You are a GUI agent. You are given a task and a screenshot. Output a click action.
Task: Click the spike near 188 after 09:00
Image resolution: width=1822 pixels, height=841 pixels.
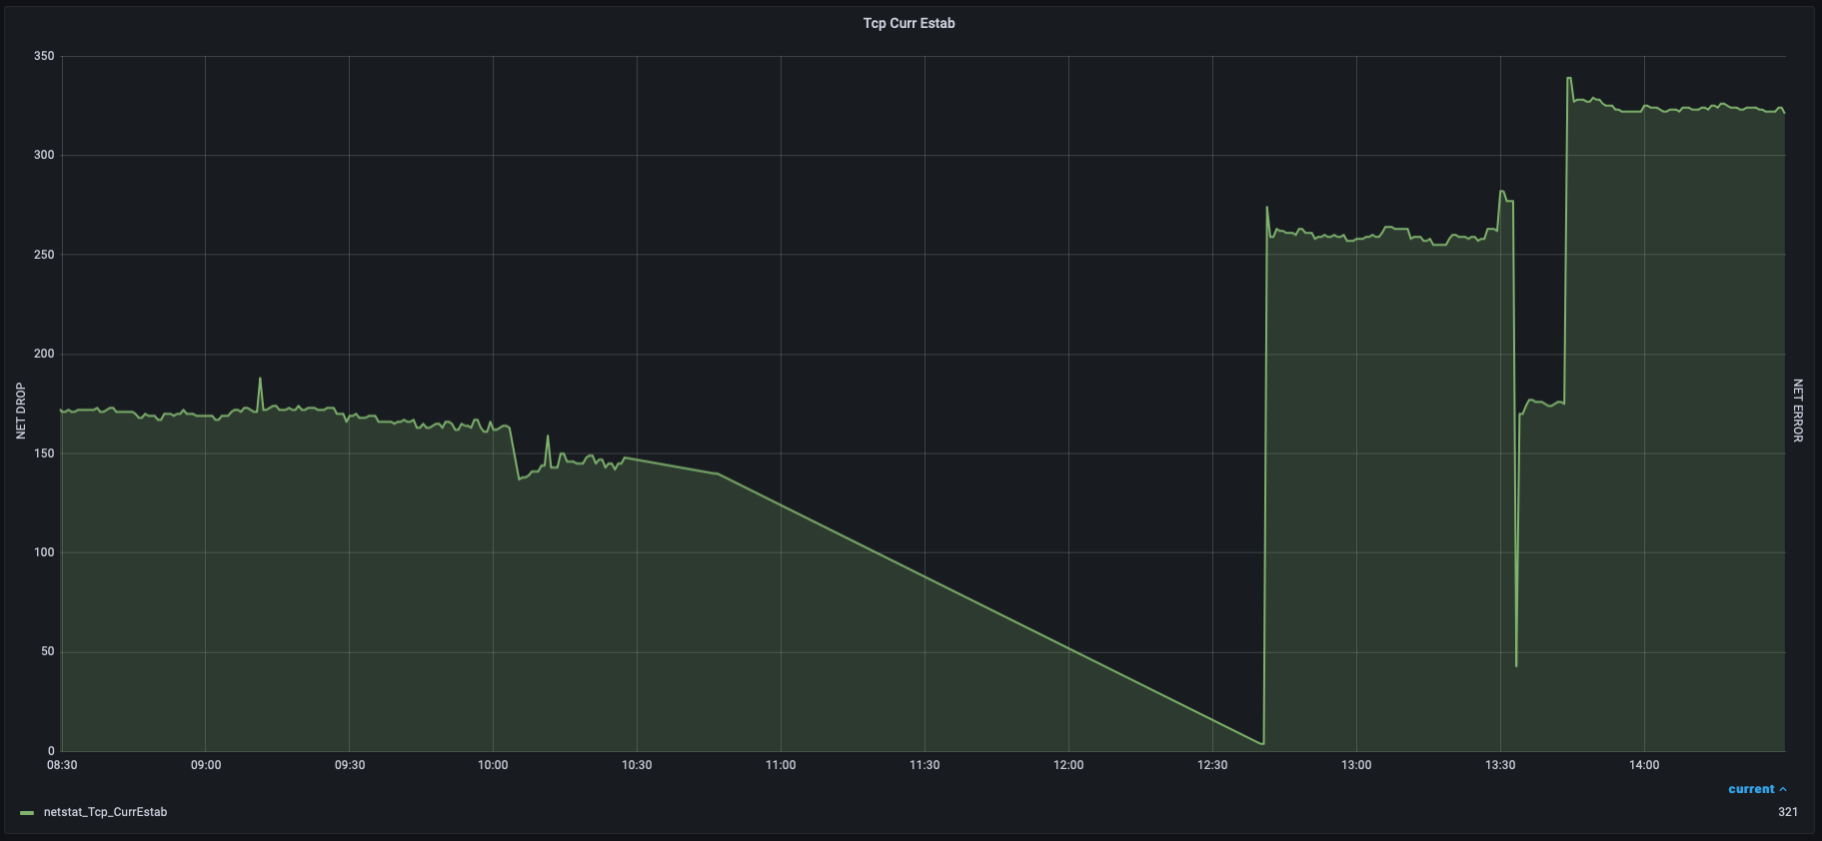click(x=260, y=378)
